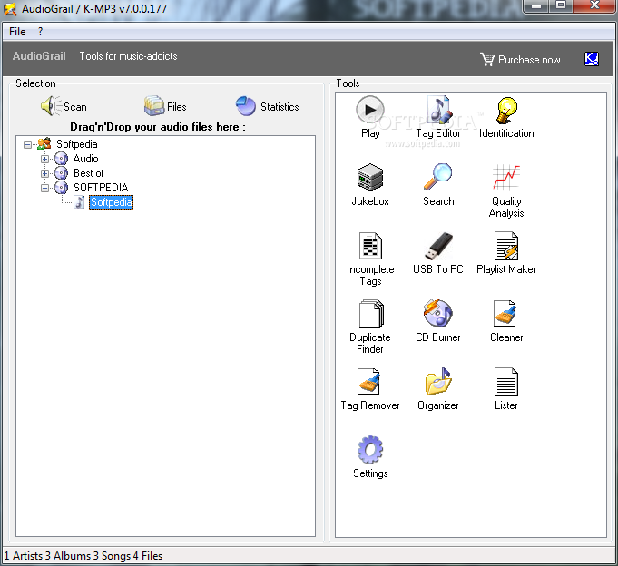Collapse the Softpedia artist root node

pyautogui.click(x=28, y=144)
